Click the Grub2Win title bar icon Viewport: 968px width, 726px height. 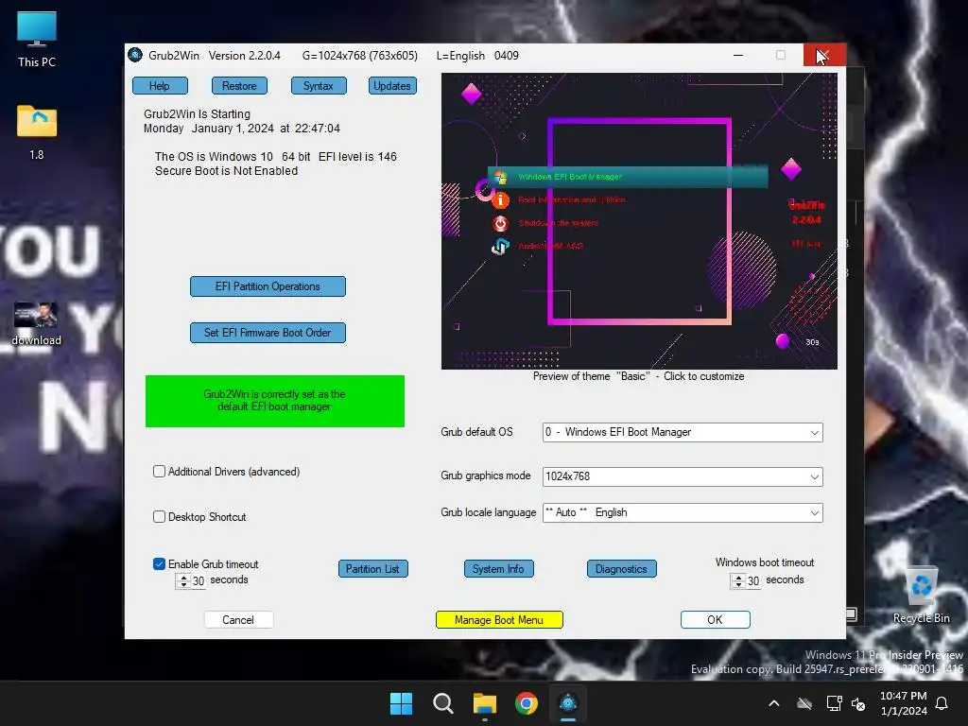click(x=135, y=55)
